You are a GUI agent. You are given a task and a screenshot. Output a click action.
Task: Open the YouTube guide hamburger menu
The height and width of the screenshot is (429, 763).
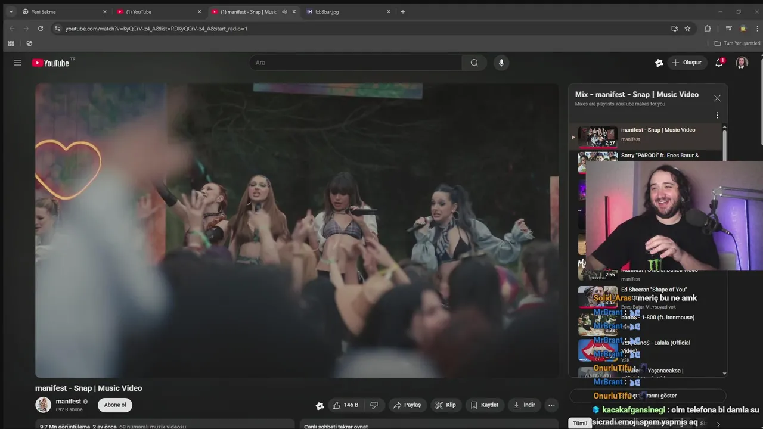tap(17, 63)
